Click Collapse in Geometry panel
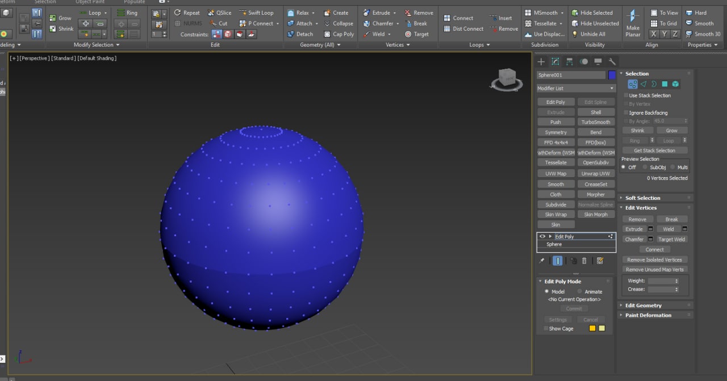 pyautogui.click(x=339, y=23)
